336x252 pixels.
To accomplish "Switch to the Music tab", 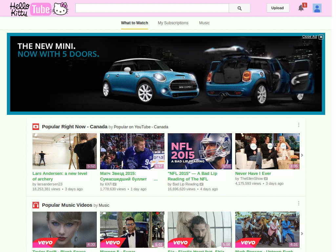I will pos(204,23).
